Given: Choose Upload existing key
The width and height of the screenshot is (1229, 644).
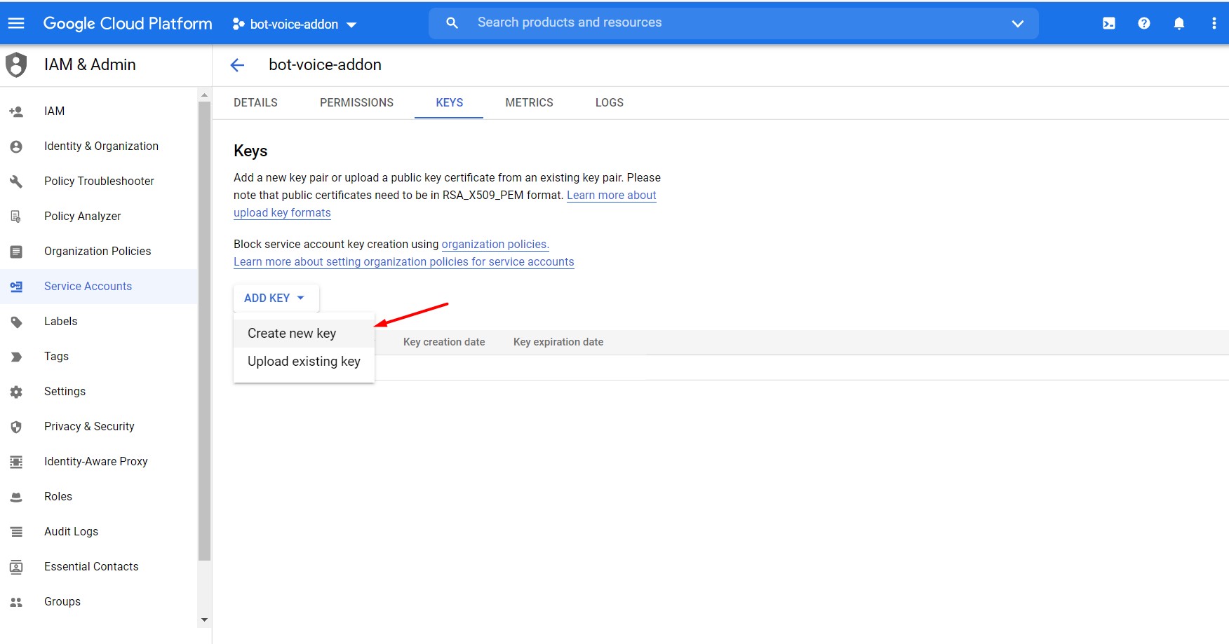Looking at the screenshot, I should [304, 362].
